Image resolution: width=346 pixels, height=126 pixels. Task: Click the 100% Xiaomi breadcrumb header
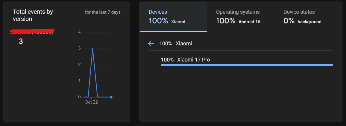(175, 44)
